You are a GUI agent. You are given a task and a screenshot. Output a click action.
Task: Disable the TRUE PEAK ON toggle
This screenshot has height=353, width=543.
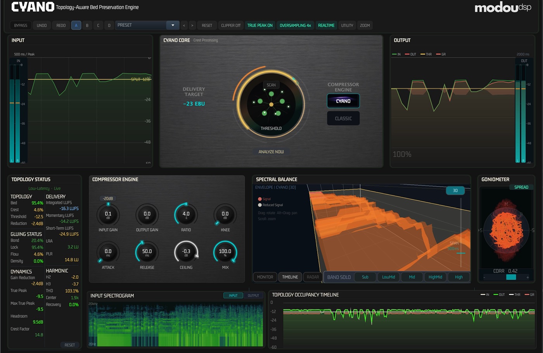click(260, 26)
